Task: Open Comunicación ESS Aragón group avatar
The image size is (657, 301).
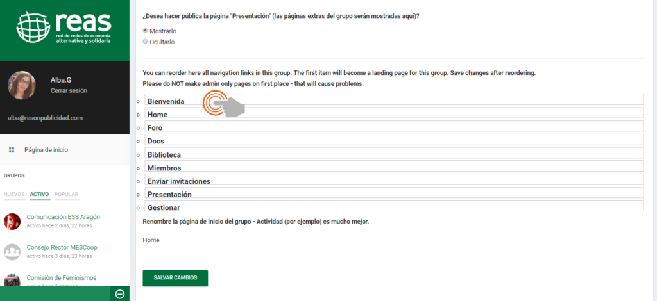Action: (12, 221)
